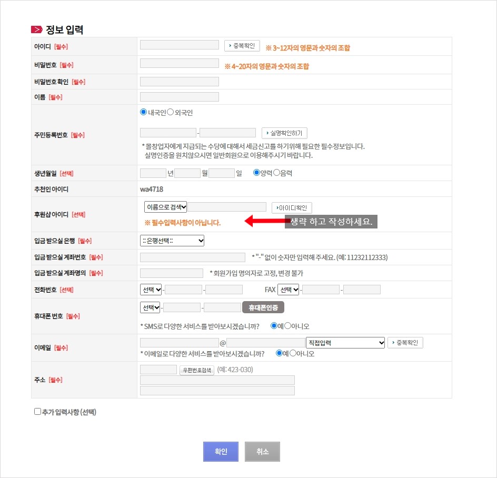Click the second 주민등록번호 input field
497x478 pixels.
coord(227,133)
